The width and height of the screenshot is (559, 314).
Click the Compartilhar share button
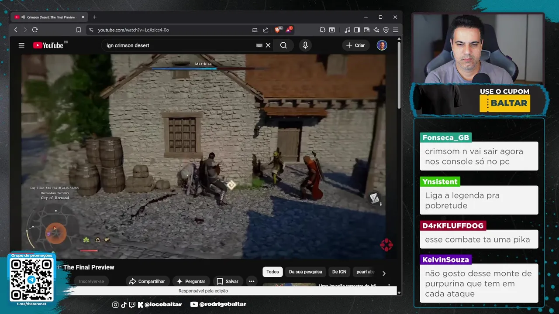[x=147, y=281]
